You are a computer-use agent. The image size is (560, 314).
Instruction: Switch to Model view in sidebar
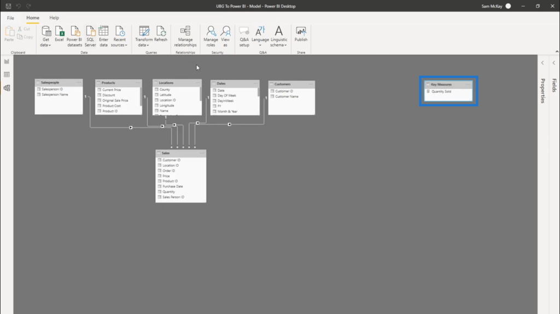click(7, 88)
